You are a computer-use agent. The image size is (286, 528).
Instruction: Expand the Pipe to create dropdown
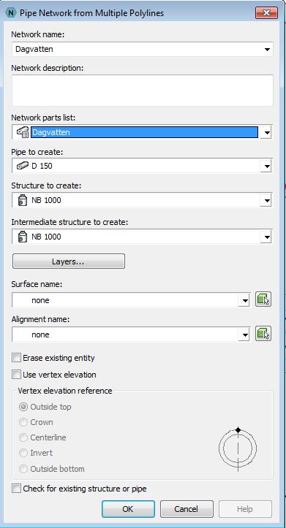[x=267, y=166]
